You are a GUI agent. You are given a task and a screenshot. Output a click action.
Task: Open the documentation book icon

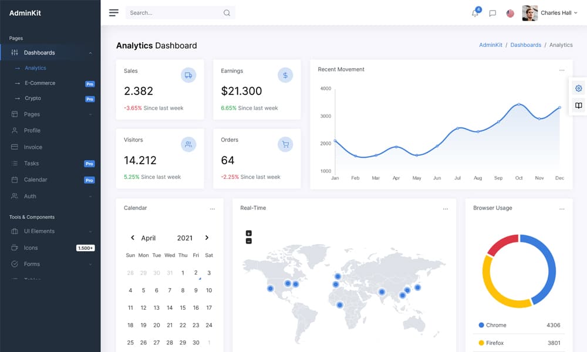coord(578,106)
